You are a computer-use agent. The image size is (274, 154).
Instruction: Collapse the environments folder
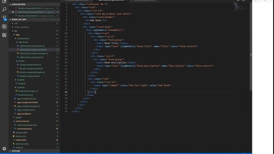(x=14, y=121)
